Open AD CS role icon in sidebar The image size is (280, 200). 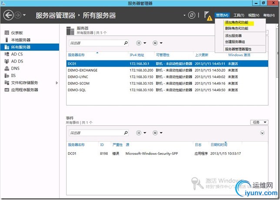(x=7, y=54)
